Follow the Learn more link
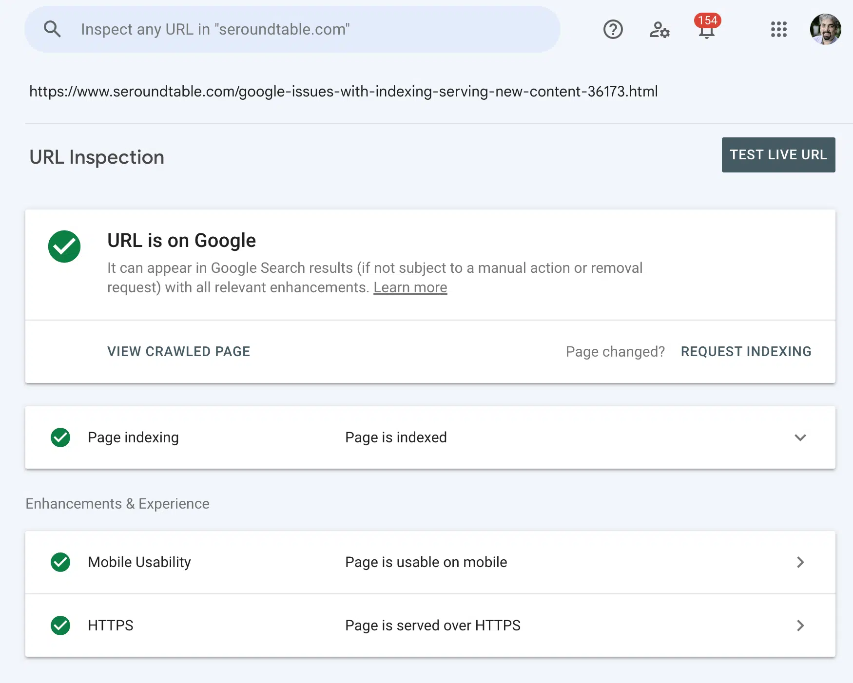The height and width of the screenshot is (683, 853). [x=410, y=288]
